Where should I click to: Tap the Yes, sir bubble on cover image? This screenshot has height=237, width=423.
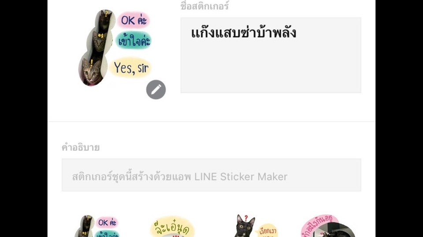(130, 67)
